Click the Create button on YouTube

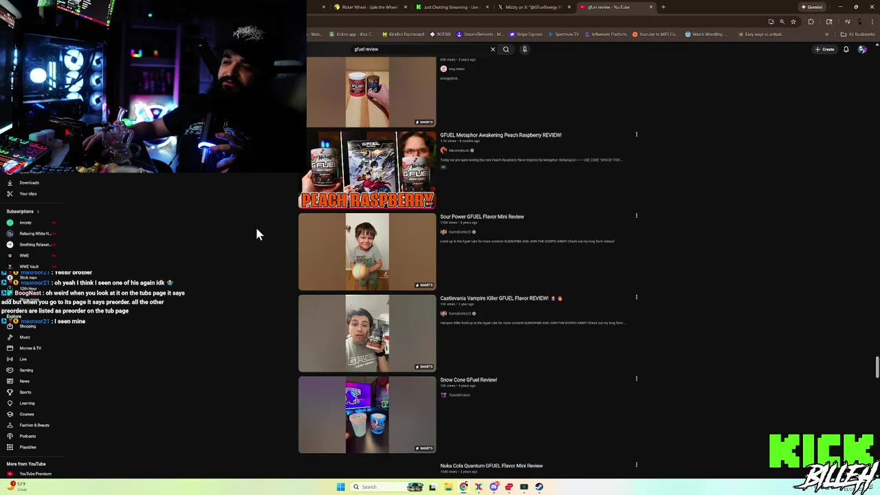tap(824, 49)
